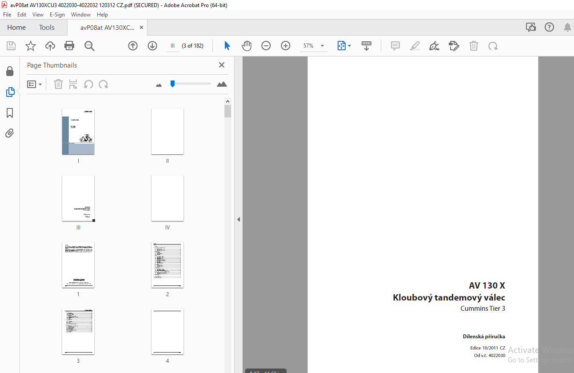Go to next page with the down arrow
The image size is (574, 373).
(152, 46)
